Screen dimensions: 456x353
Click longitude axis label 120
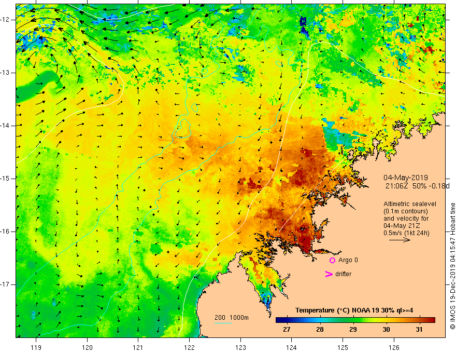87,347
